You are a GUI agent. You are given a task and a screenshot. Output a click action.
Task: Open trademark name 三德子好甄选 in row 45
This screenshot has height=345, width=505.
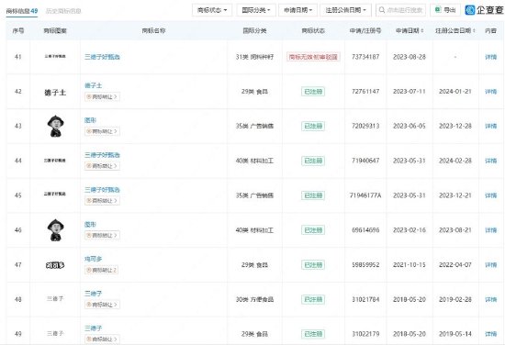pyautogui.click(x=102, y=190)
